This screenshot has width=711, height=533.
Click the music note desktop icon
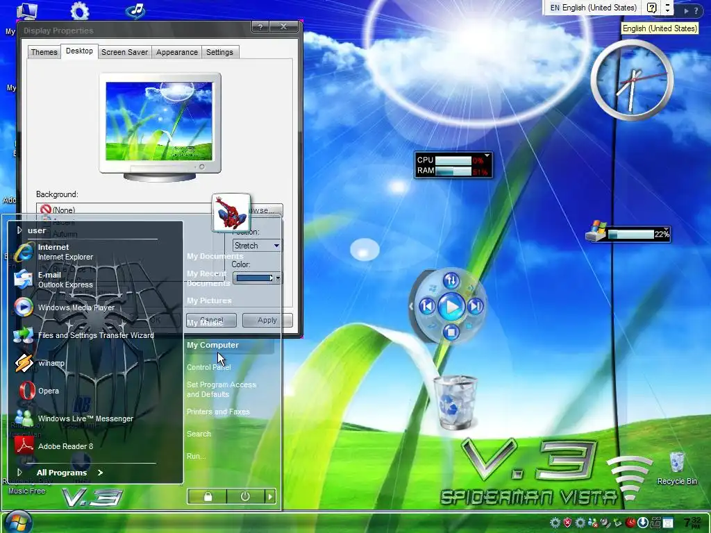click(x=136, y=11)
